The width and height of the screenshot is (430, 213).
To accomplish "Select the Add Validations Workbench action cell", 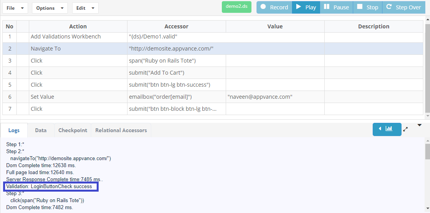I will click(78, 37).
